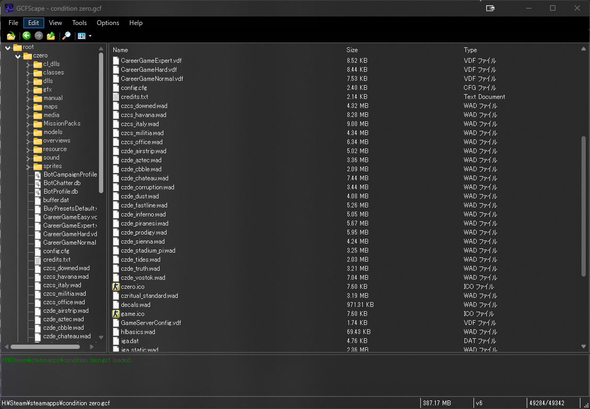Viewport: 590px width, 409px height.
Task: Expand the resource folder node
Action: (x=28, y=149)
